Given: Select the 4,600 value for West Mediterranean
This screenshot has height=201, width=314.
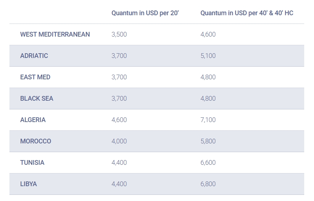Looking at the screenshot, I should (208, 34).
